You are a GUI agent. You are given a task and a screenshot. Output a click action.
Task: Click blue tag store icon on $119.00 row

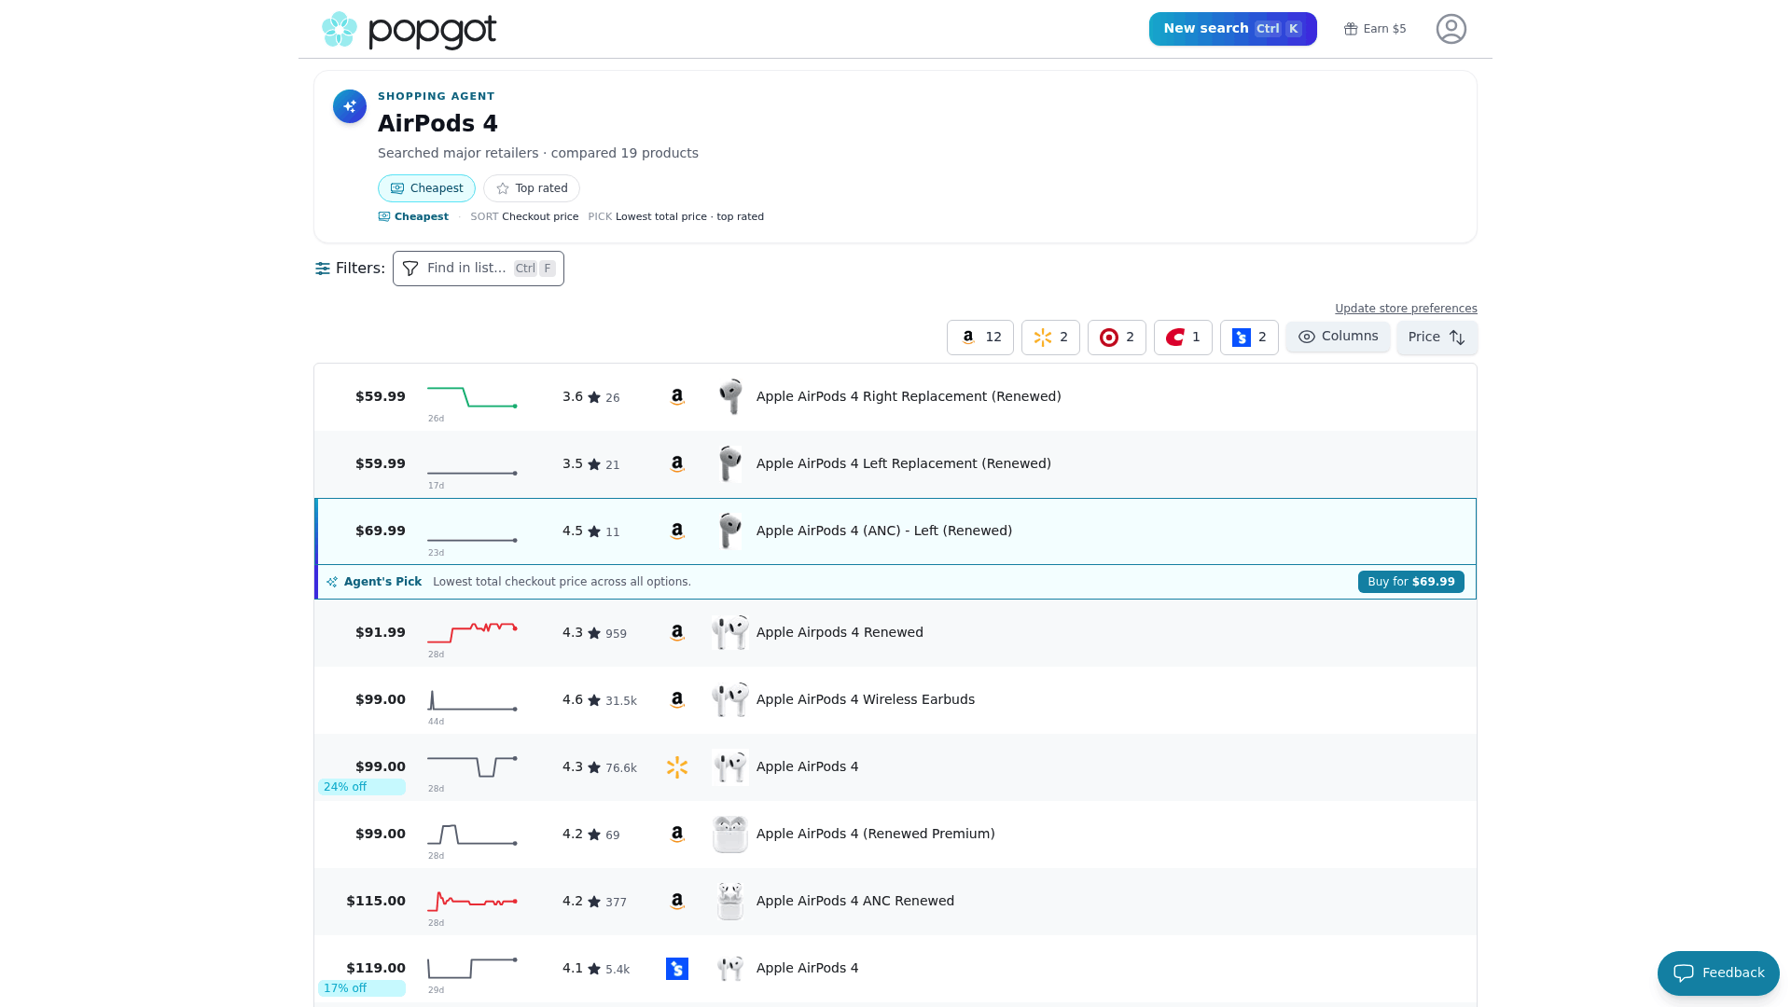[677, 969]
